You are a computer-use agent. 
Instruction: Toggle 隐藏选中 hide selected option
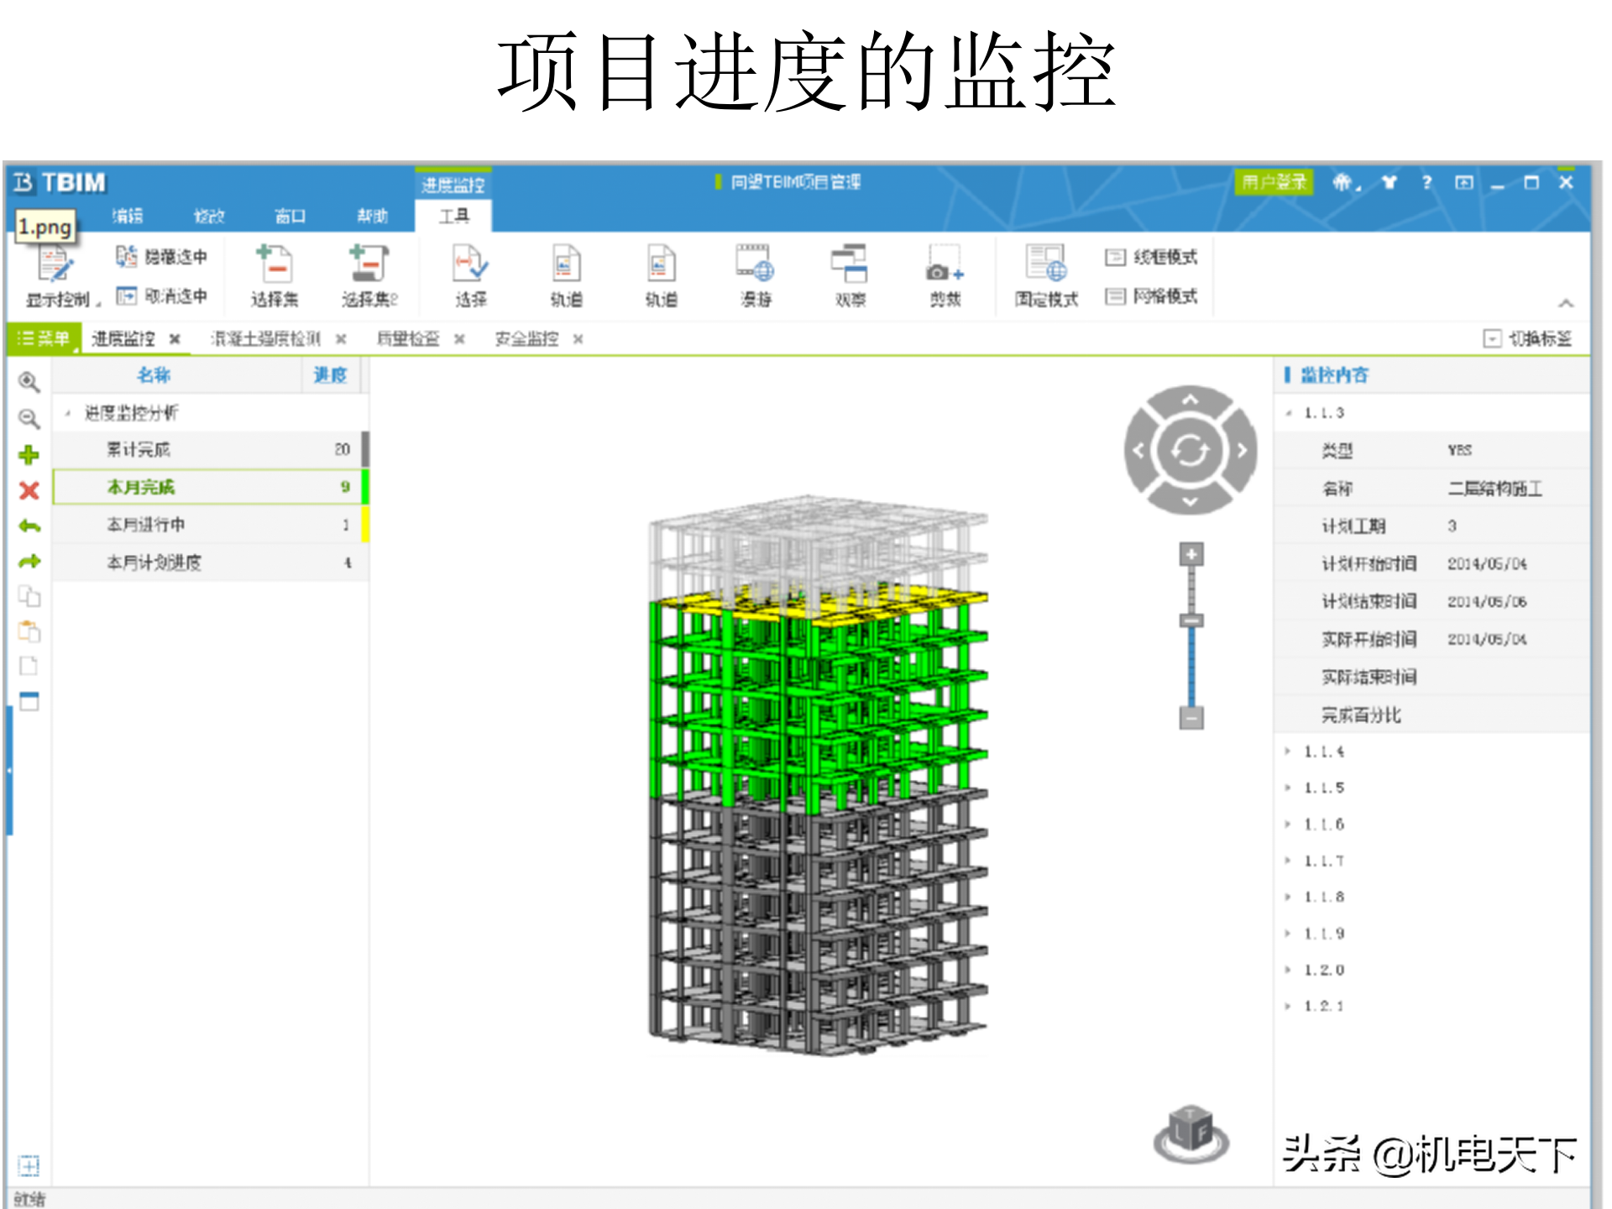(x=162, y=257)
